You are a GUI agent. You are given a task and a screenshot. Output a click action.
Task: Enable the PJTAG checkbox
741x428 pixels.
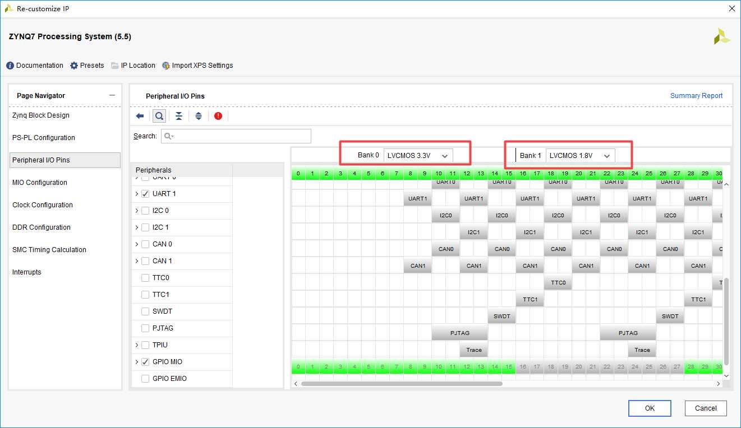pos(145,328)
